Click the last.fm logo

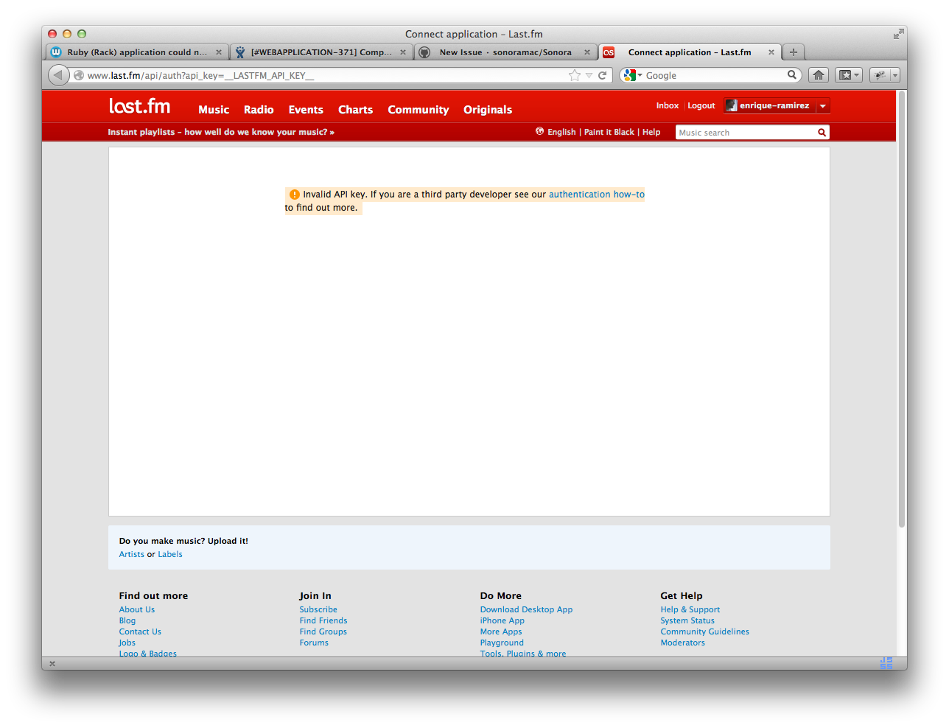pyautogui.click(x=139, y=106)
